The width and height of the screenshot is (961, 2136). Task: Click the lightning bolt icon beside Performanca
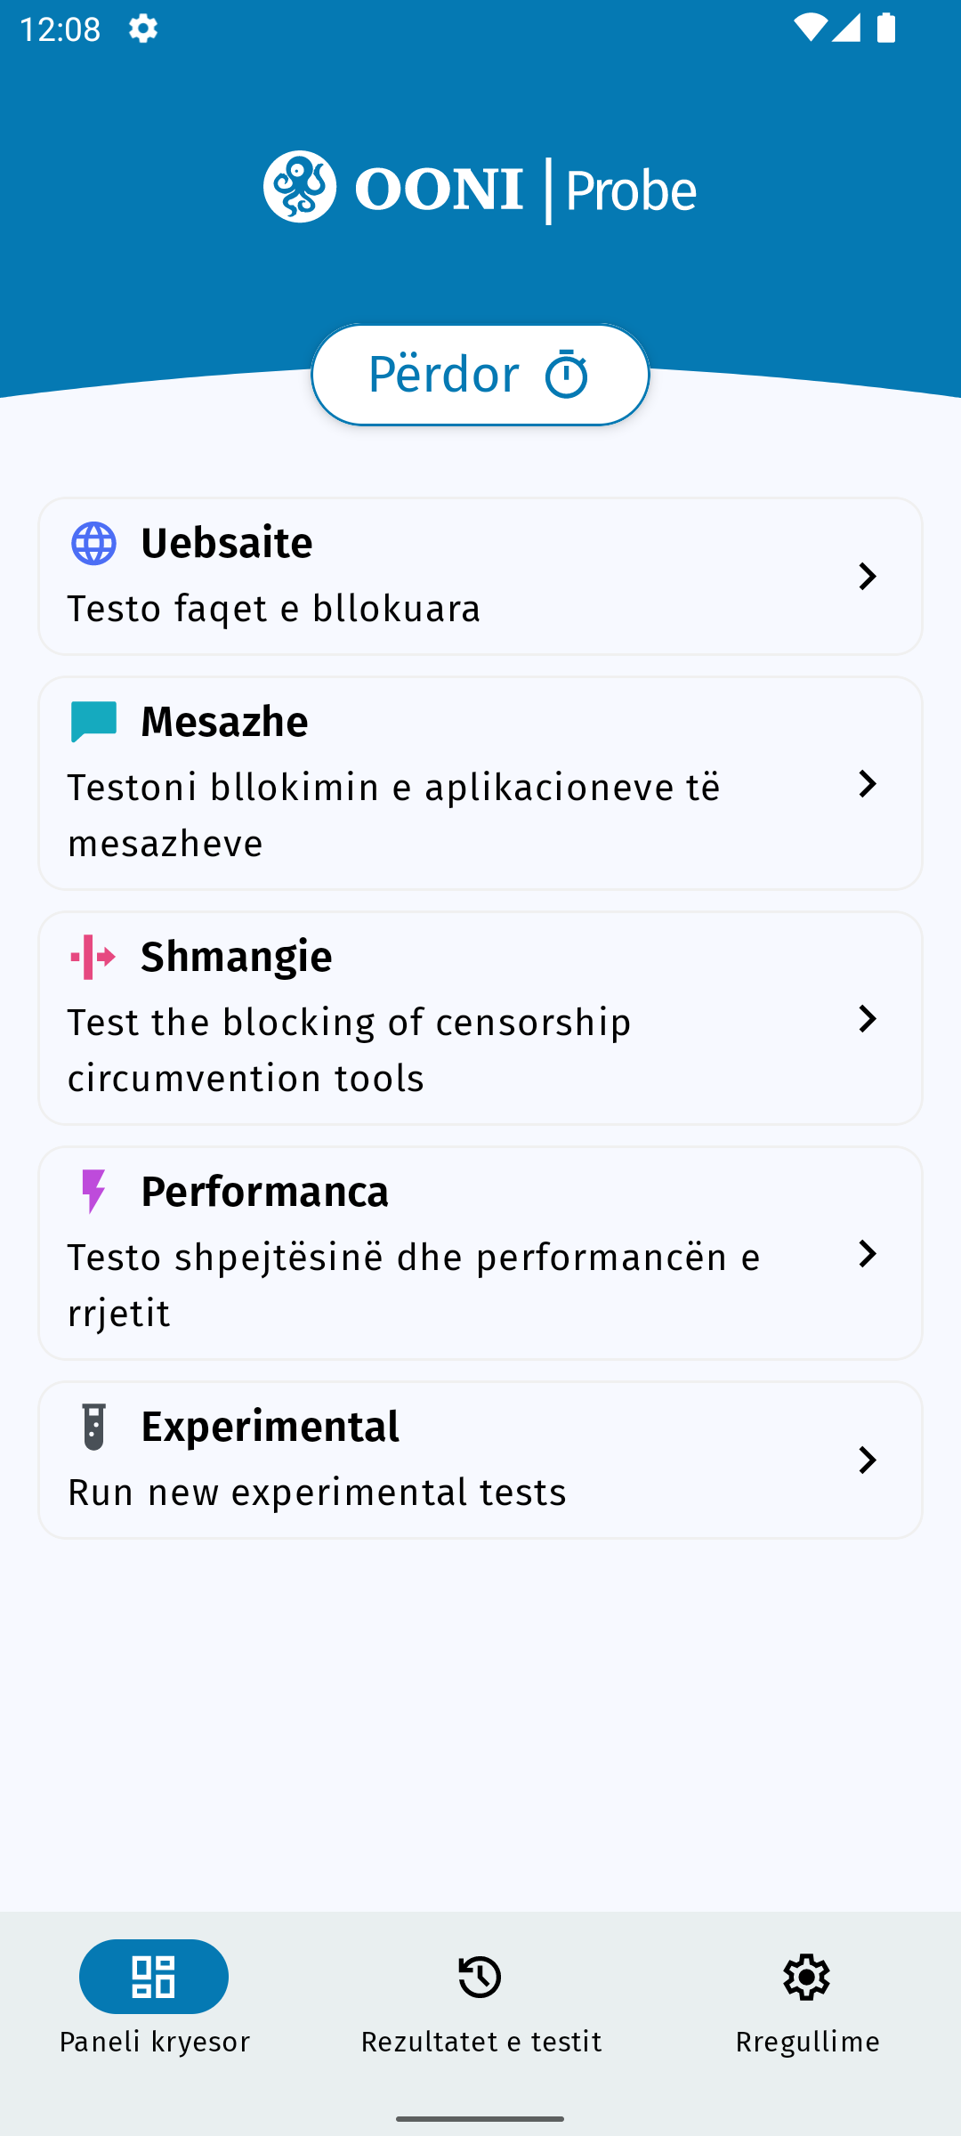[x=93, y=1192]
